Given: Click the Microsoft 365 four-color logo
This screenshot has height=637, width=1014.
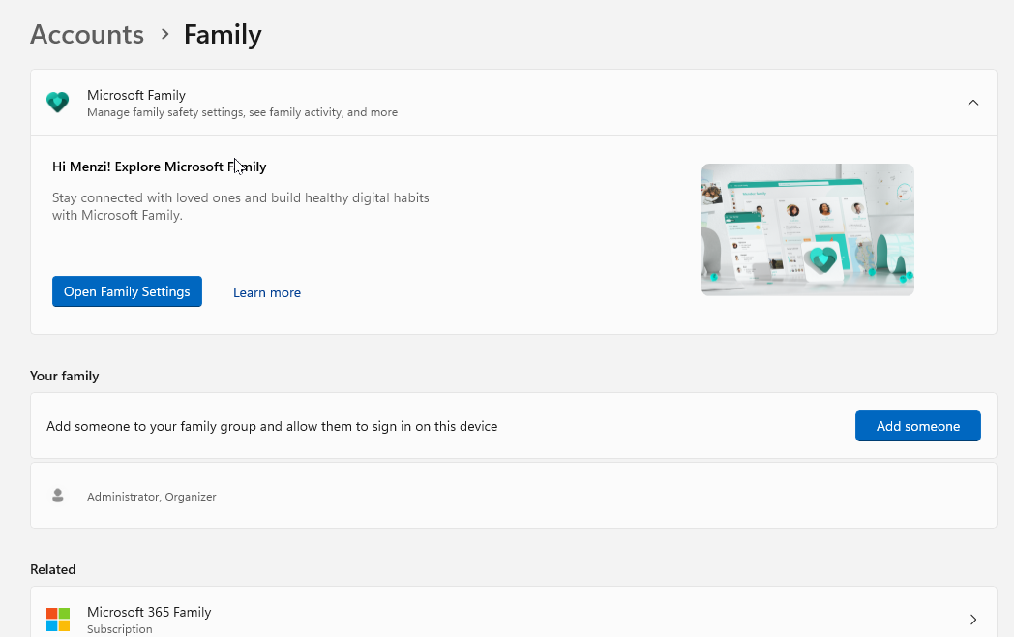Looking at the screenshot, I should point(58,619).
